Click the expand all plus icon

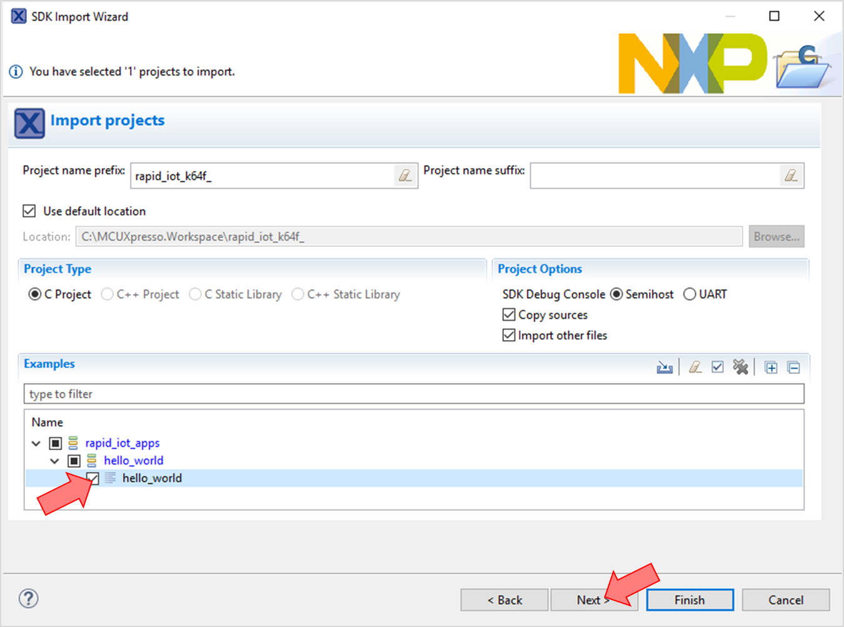click(771, 368)
